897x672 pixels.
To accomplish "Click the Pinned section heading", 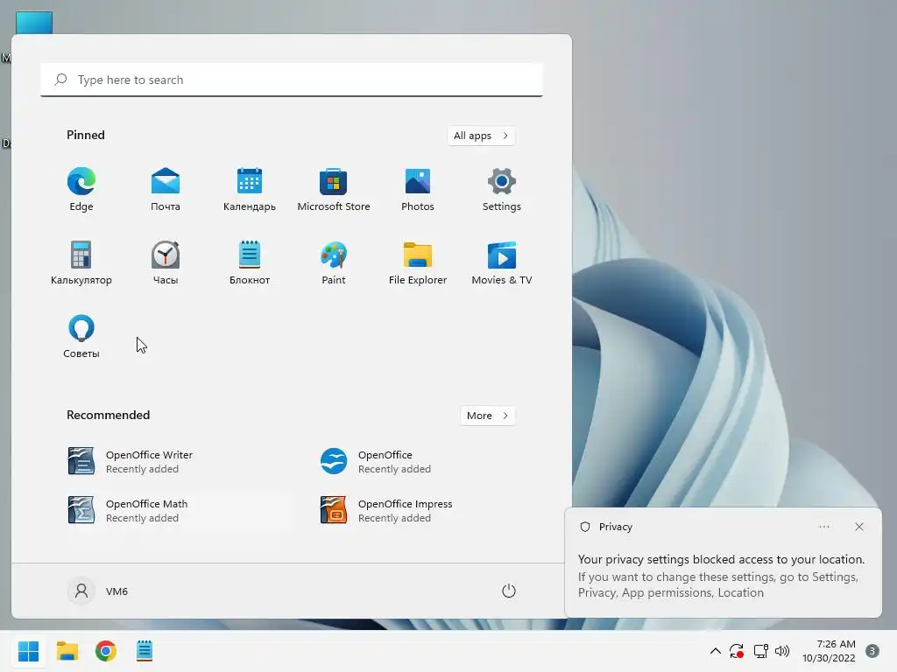I will (x=86, y=135).
